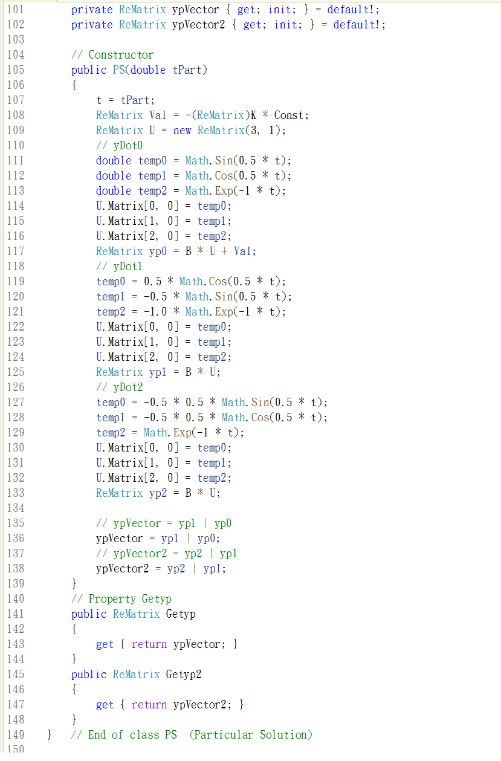Viewport: 501px width, 761px height.
Task: Click 'temp1' in the double temp1 declaration
Action: click(x=151, y=176)
